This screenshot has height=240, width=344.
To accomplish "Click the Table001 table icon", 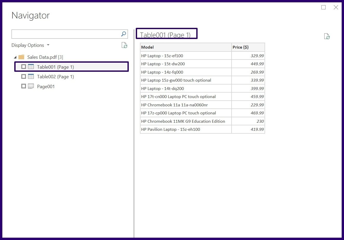I will tap(31, 67).
